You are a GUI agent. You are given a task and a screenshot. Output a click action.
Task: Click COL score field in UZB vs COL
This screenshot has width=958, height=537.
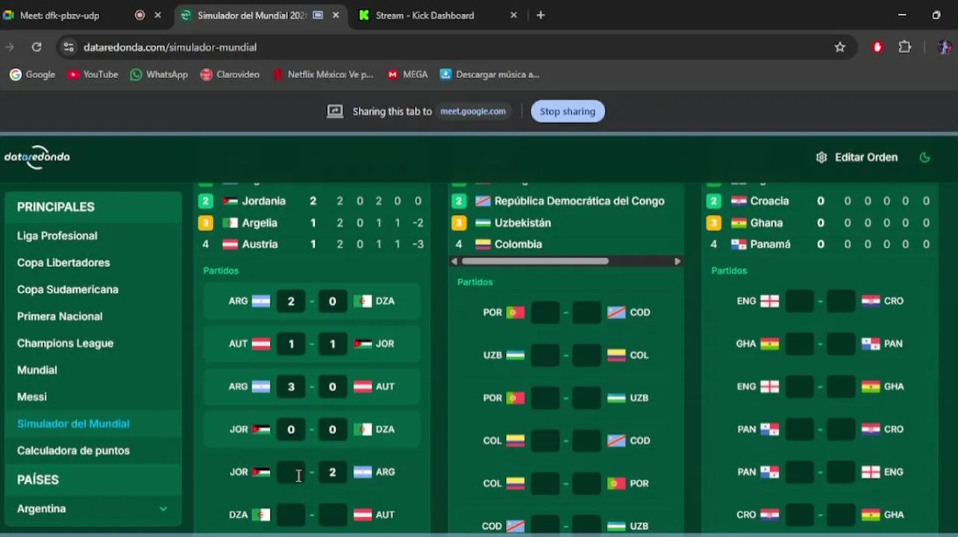pyautogui.click(x=586, y=355)
